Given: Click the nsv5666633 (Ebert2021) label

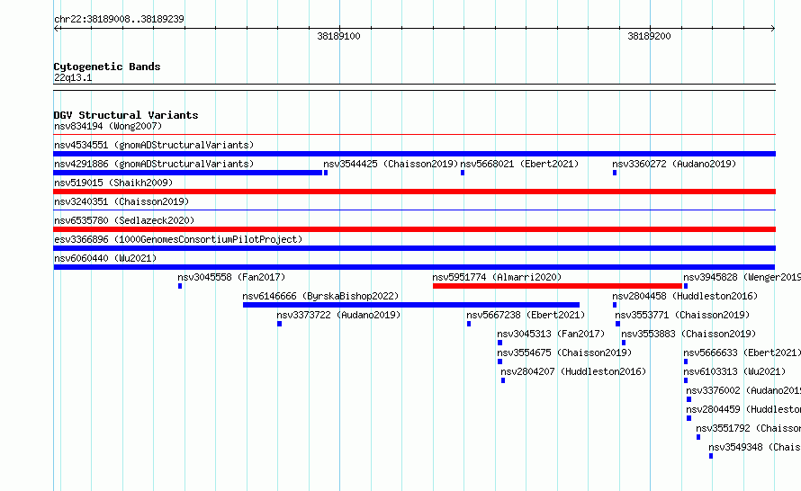Looking at the screenshot, I should (x=742, y=353).
